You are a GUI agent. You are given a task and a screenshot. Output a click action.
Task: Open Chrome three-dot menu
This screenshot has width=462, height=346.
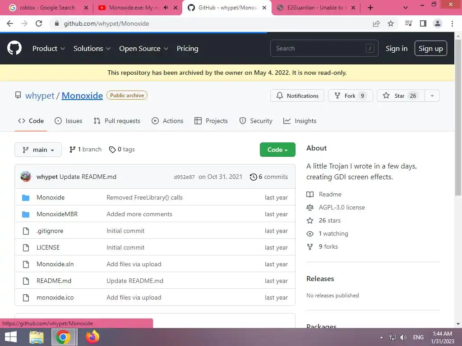pyautogui.click(x=452, y=23)
